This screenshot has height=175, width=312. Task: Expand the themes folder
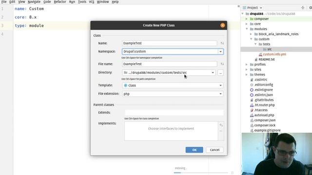coord(247,74)
